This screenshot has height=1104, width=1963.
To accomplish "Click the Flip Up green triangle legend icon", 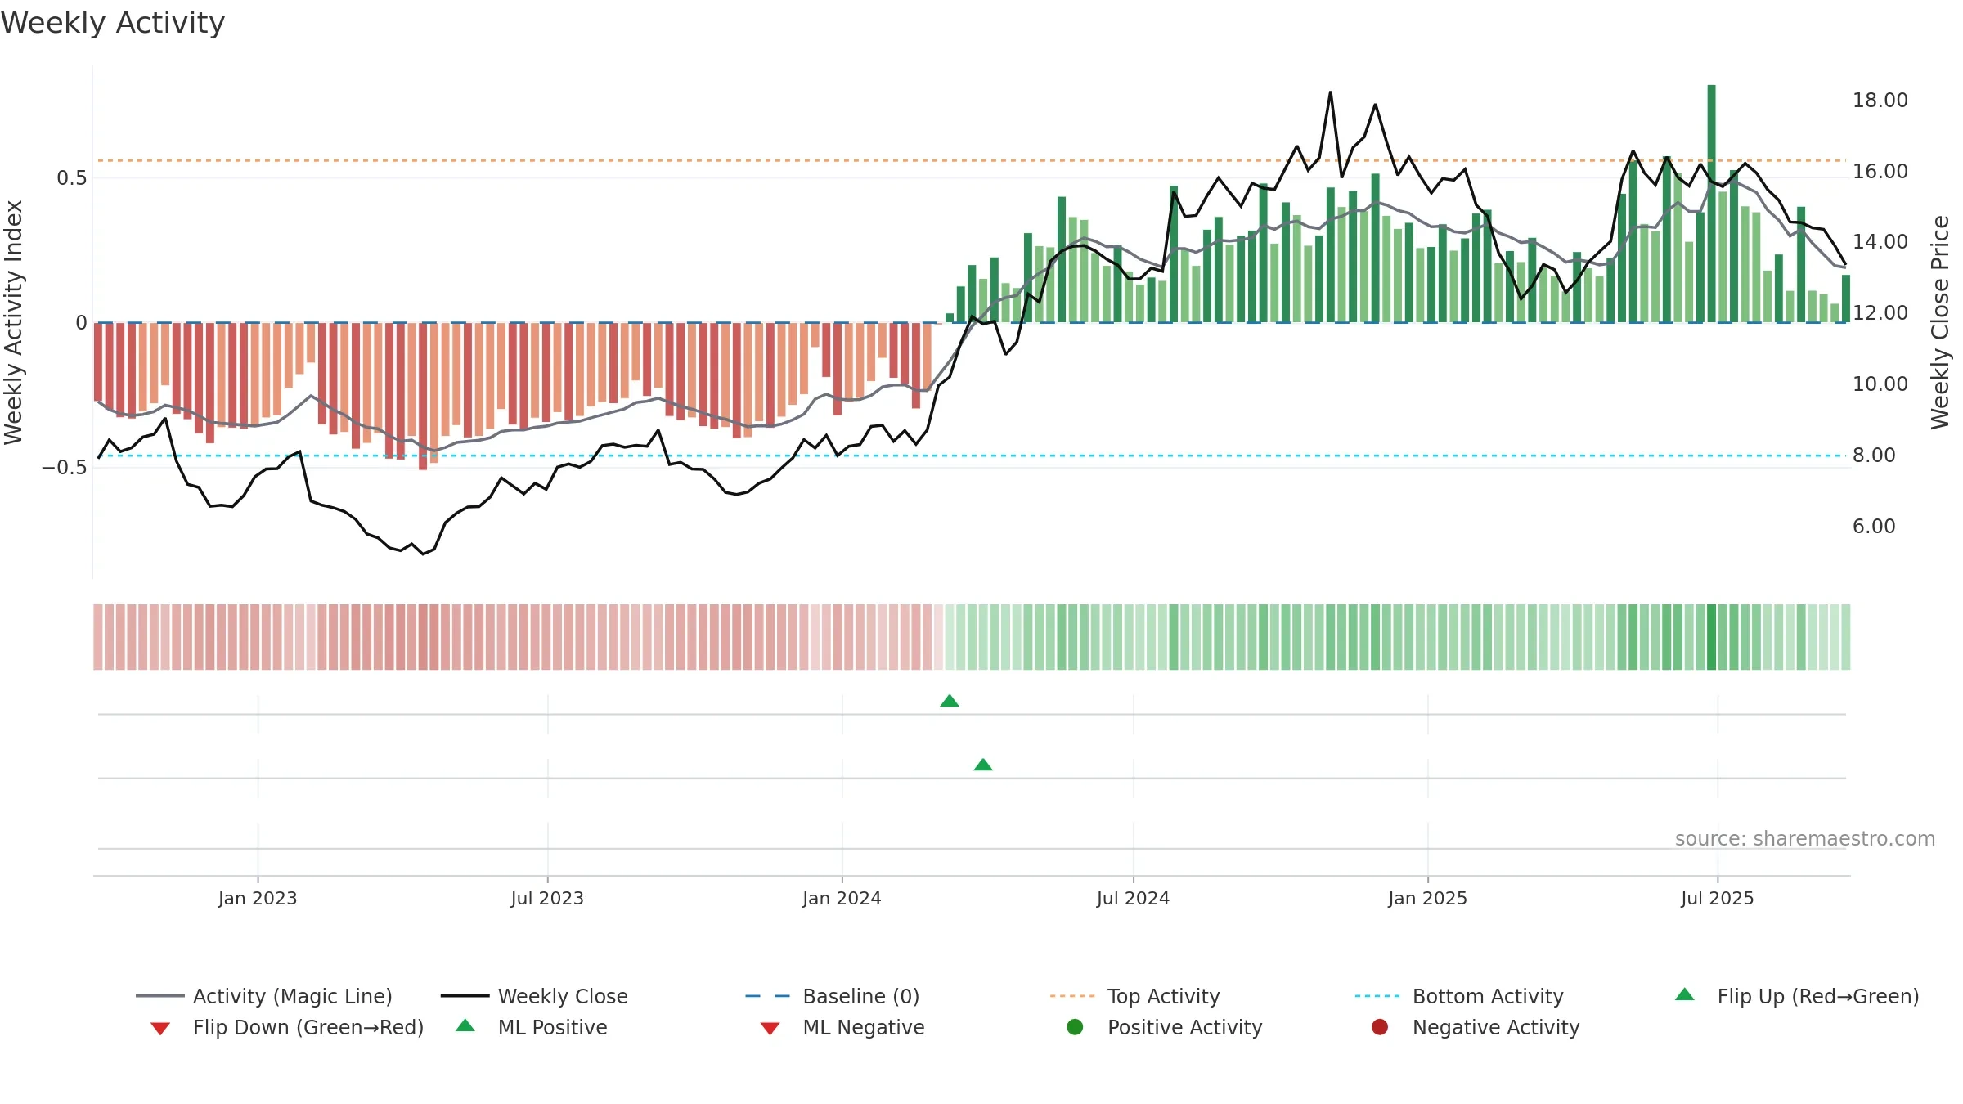I will [1684, 994].
